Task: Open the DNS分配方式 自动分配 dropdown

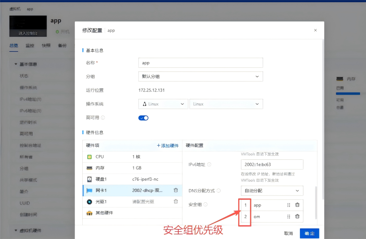Action: [272, 191]
